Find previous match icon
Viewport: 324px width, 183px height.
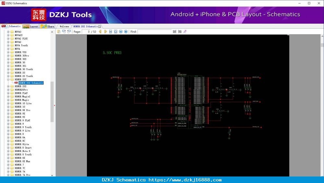coord(174,31)
